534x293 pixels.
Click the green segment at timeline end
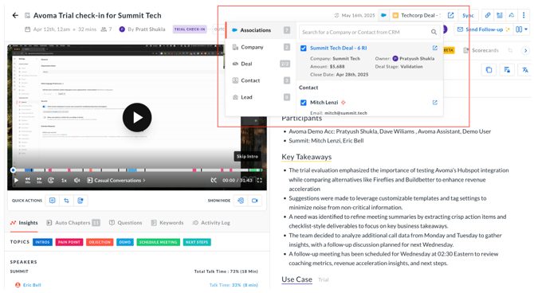point(255,170)
